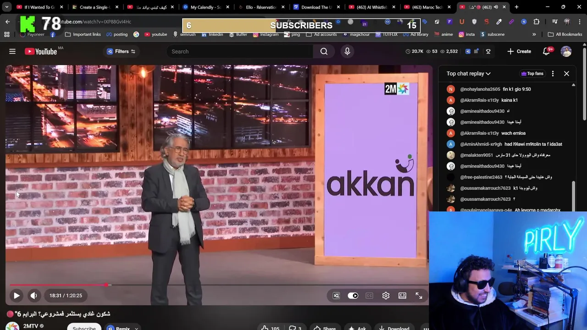This screenshot has height=330, width=587.
Task: Click chat author @free-palestine2463
Action: coord(481,177)
